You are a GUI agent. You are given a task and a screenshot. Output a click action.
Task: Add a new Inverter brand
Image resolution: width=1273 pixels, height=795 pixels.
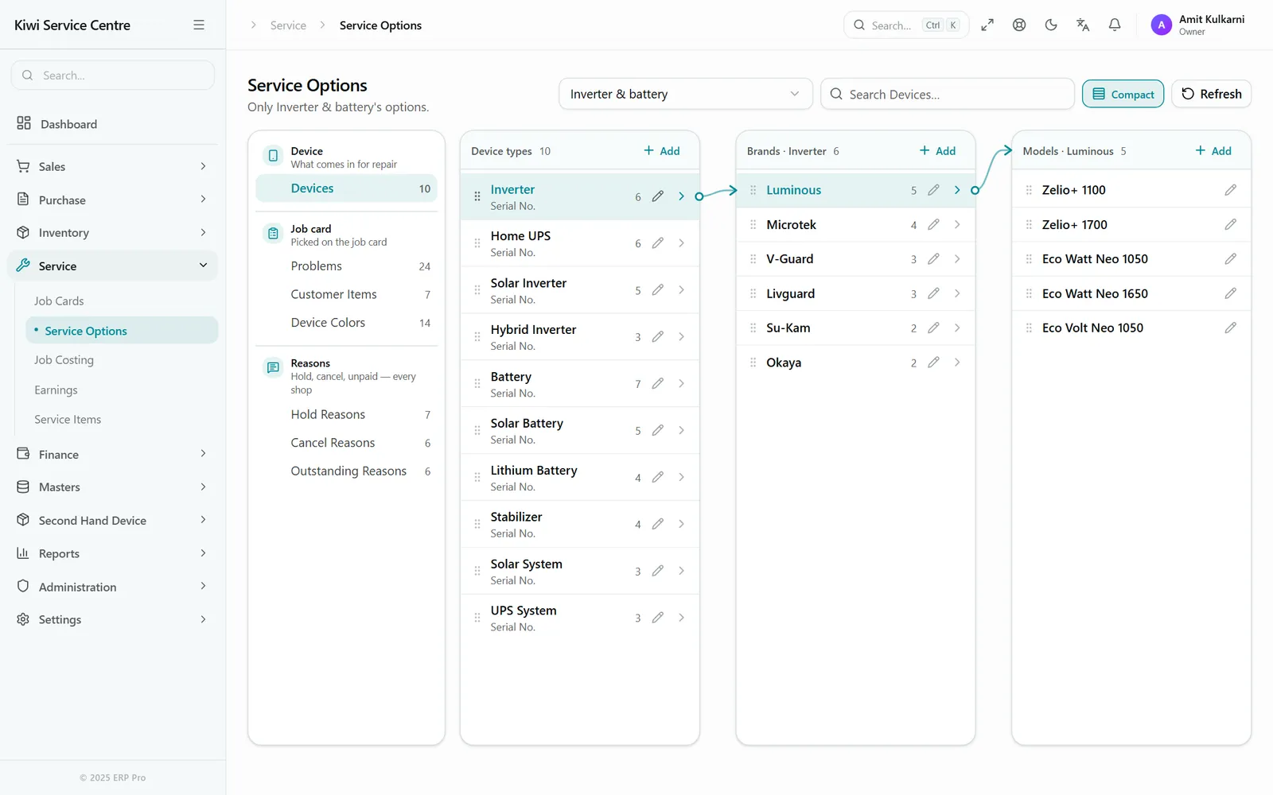click(x=938, y=151)
